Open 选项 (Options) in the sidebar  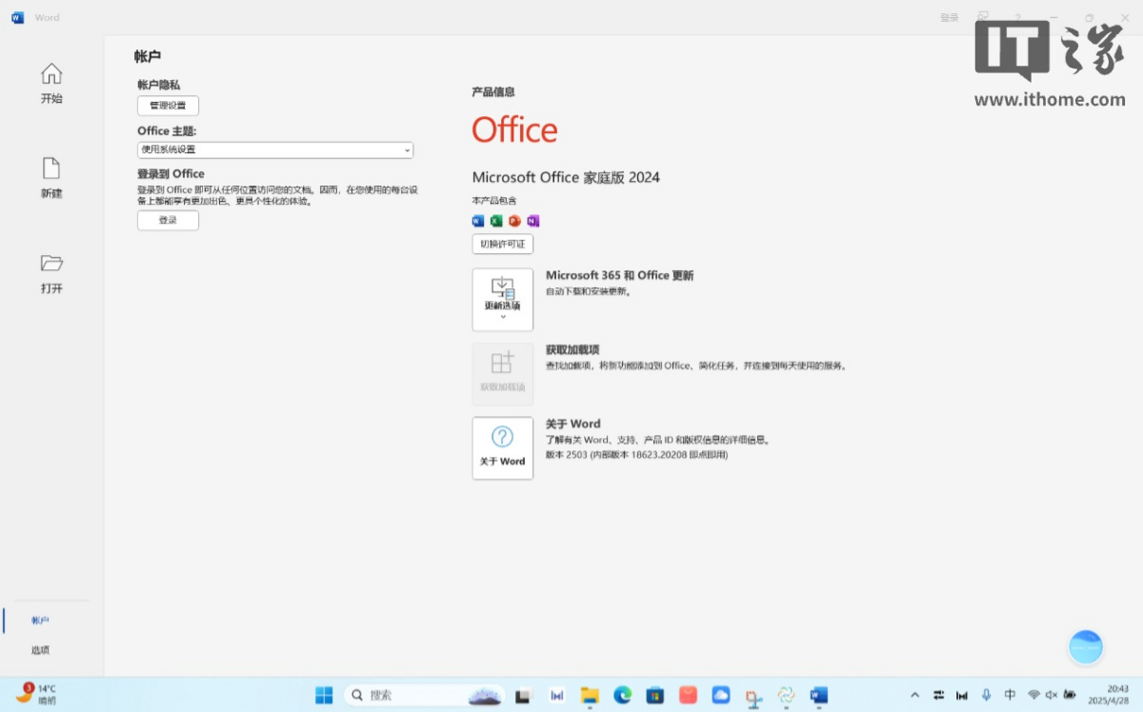click(x=40, y=650)
